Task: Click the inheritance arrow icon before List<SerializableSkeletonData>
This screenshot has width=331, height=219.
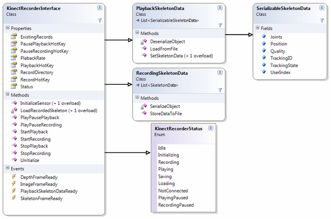Action: pyautogui.click(x=138, y=21)
